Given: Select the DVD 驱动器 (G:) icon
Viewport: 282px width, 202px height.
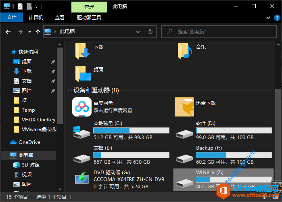Looking at the screenshot, I should (x=82, y=178).
